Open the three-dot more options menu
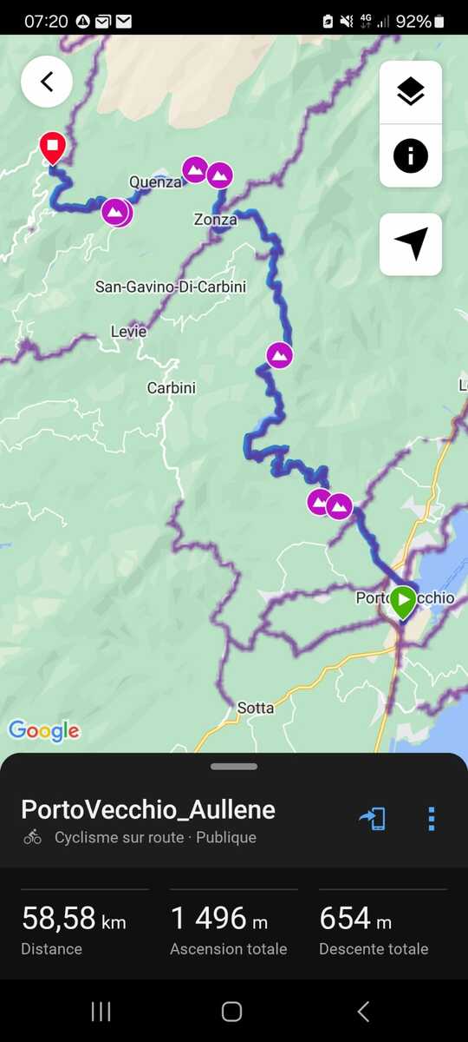 point(431,818)
